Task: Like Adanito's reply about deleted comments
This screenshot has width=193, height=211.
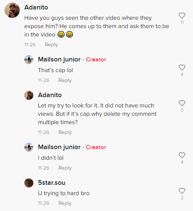Action: tap(182, 103)
